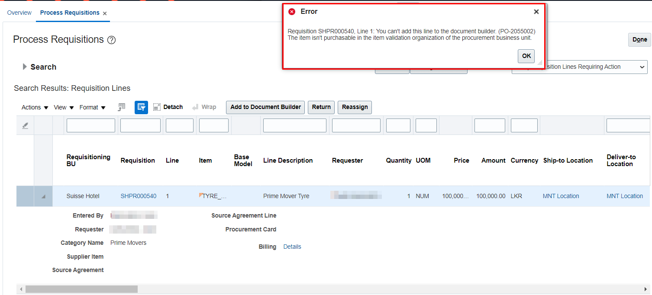Viewport: 652px width, 295px height.
Task: Click the Line Description column header
Action: point(288,160)
